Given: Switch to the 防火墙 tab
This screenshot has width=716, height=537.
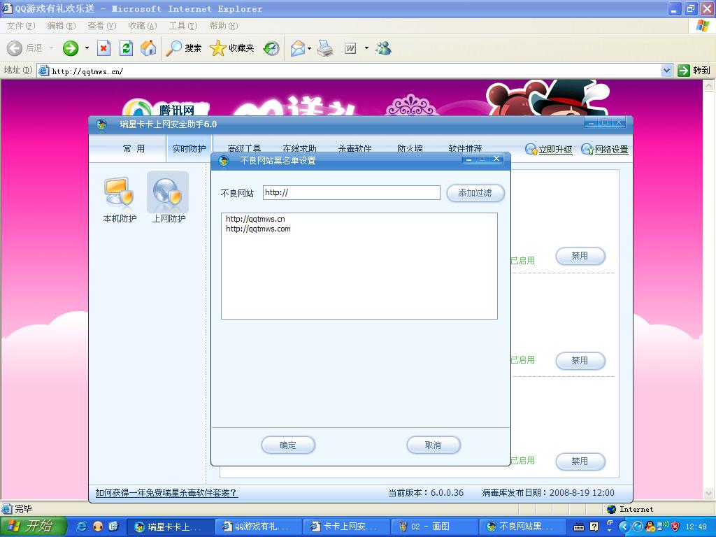Looking at the screenshot, I should pos(410,148).
